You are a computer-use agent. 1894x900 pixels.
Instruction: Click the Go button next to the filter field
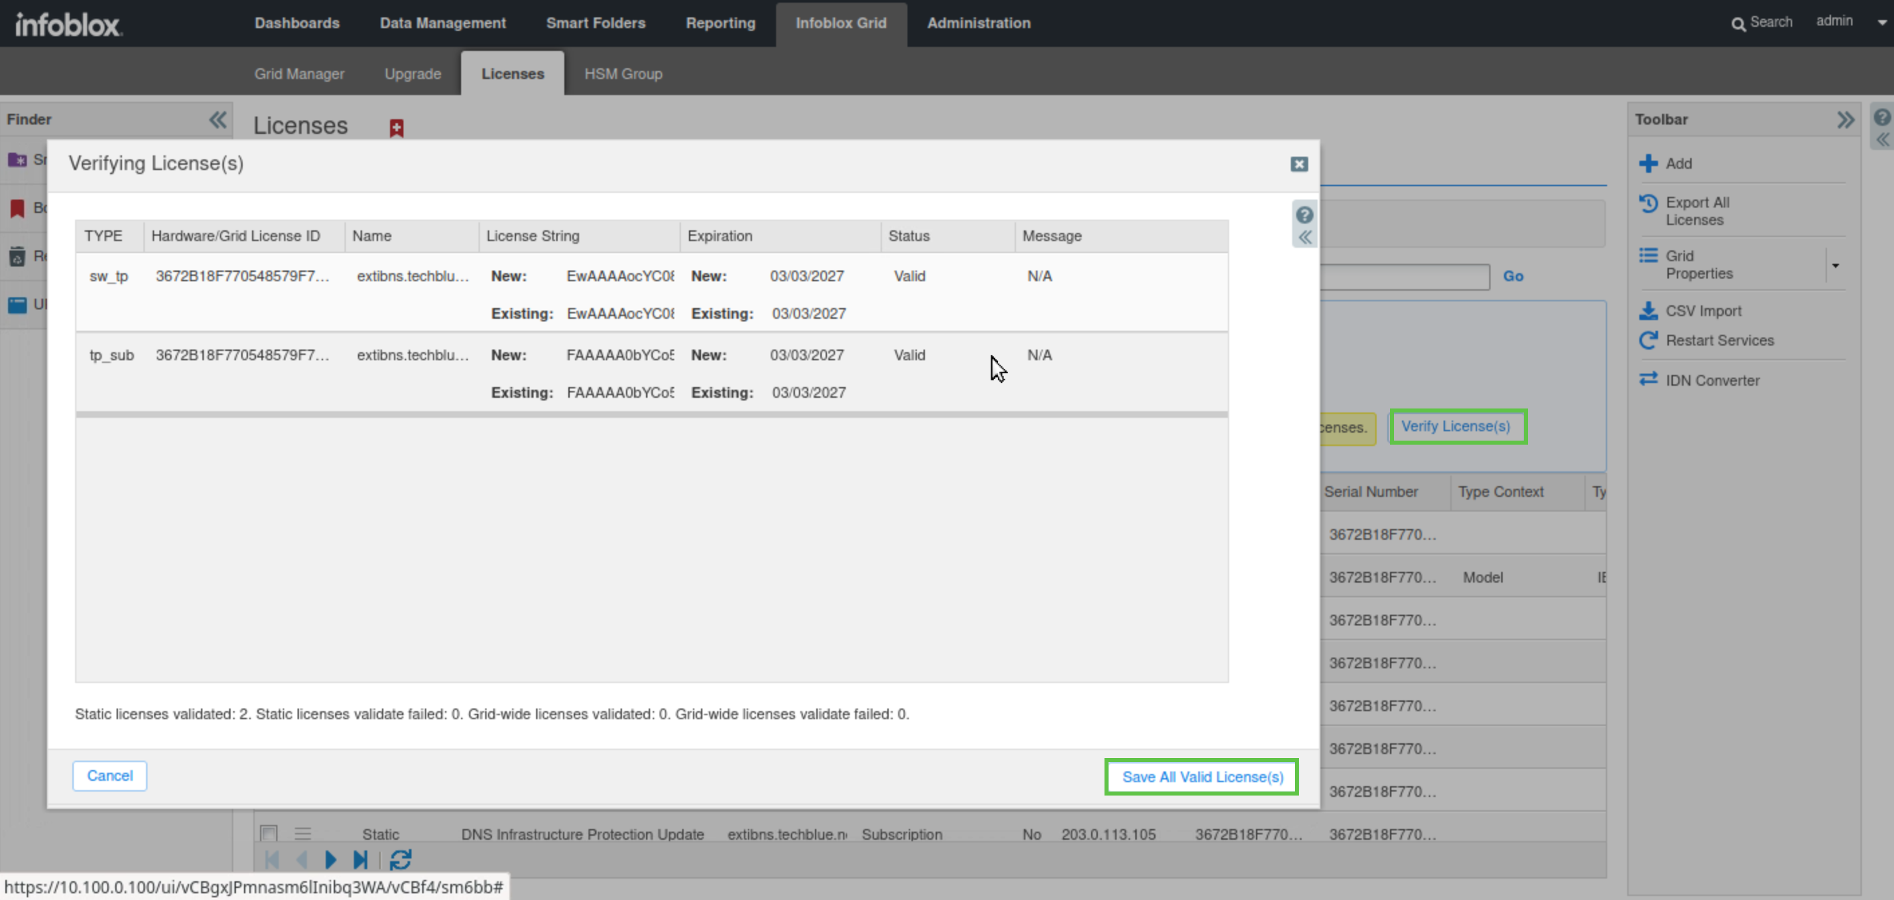(x=1513, y=277)
